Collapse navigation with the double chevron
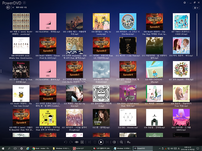Image resolution: width=202 pixels, height=151 pixels. 13,8
